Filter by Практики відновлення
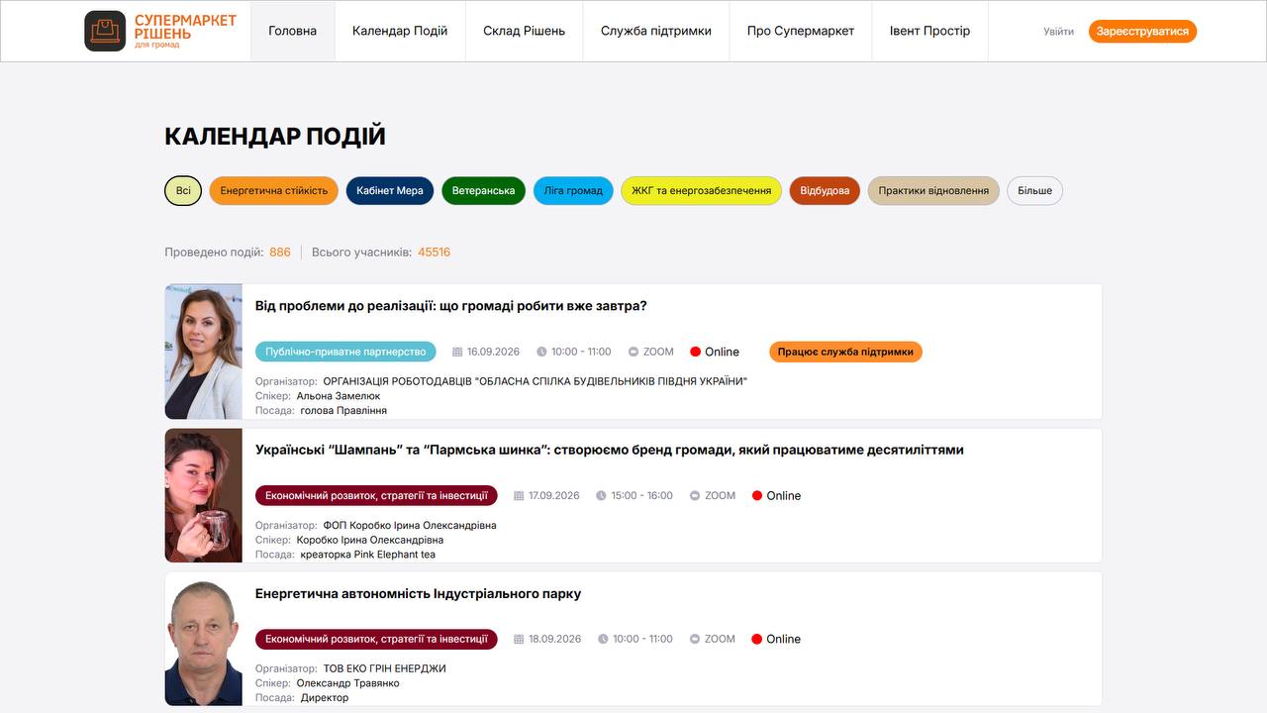 pyautogui.click(x=933, y=191)
